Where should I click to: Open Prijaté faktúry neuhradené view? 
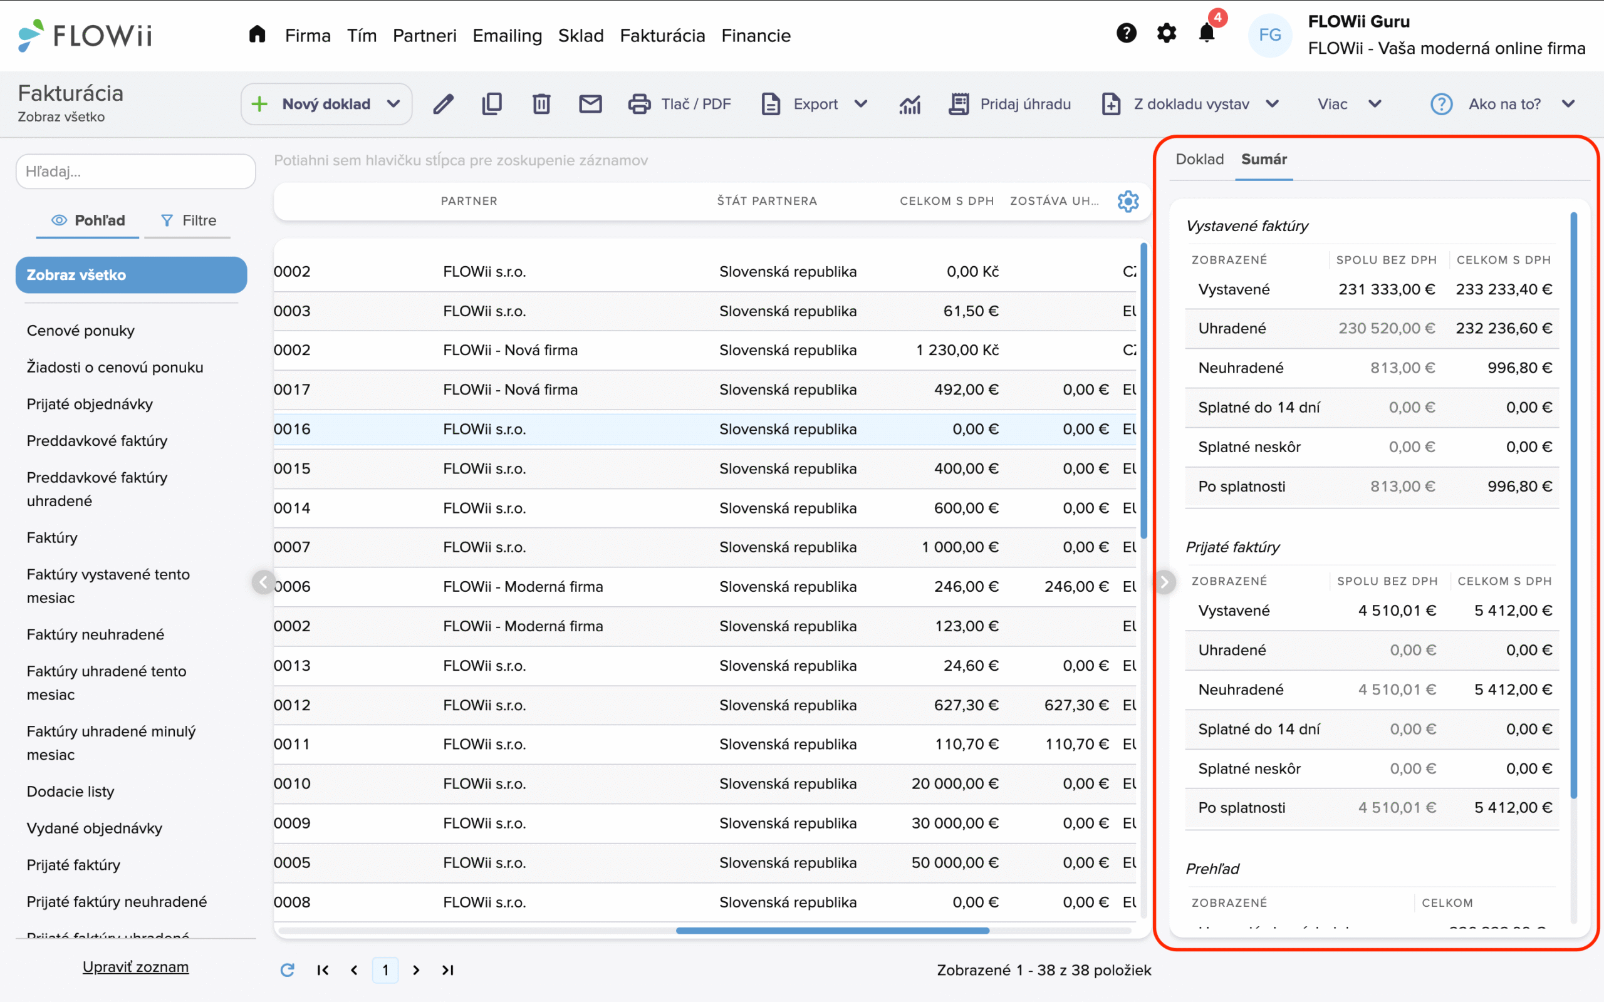pyautogui.click(x=117, y=901)
